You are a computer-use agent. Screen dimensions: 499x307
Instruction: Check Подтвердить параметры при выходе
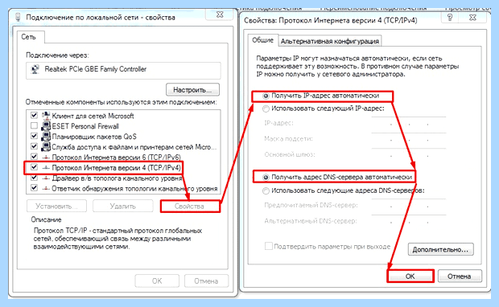(x=269, y=246)
